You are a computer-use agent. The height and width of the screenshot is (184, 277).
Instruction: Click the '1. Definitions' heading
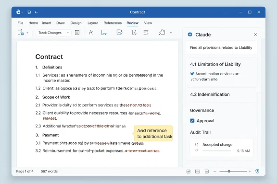(x=49, y=67)
